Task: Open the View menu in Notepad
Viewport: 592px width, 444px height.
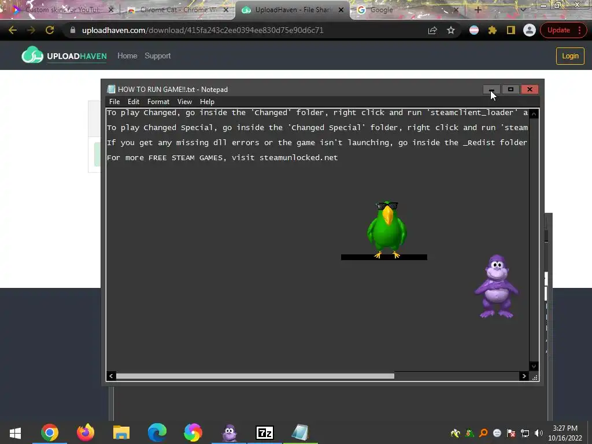Action: [x=184, y=102]
